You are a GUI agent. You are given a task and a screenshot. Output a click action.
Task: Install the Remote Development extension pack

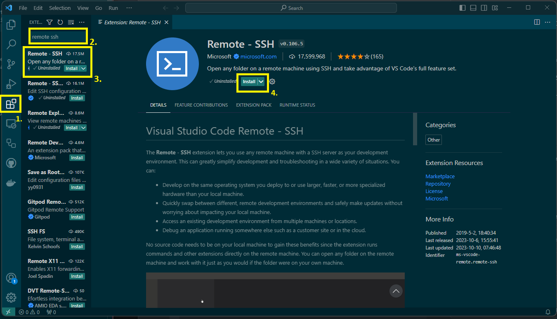77,157
